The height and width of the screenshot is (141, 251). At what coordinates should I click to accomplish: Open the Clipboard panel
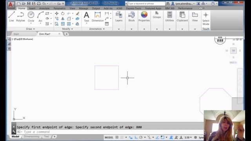(x=182, y=16)
